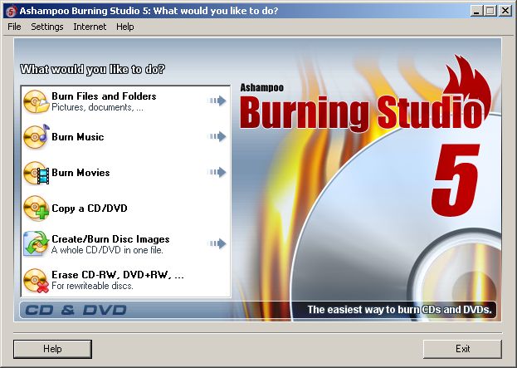Open the File menu

point(14,27)
